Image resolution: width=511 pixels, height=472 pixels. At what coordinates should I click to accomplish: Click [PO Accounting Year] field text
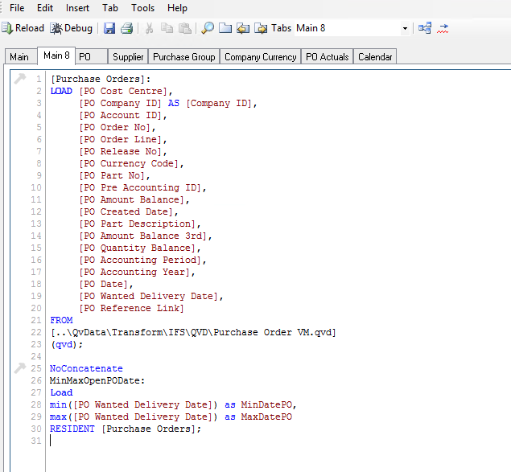[x=134, y=272]
